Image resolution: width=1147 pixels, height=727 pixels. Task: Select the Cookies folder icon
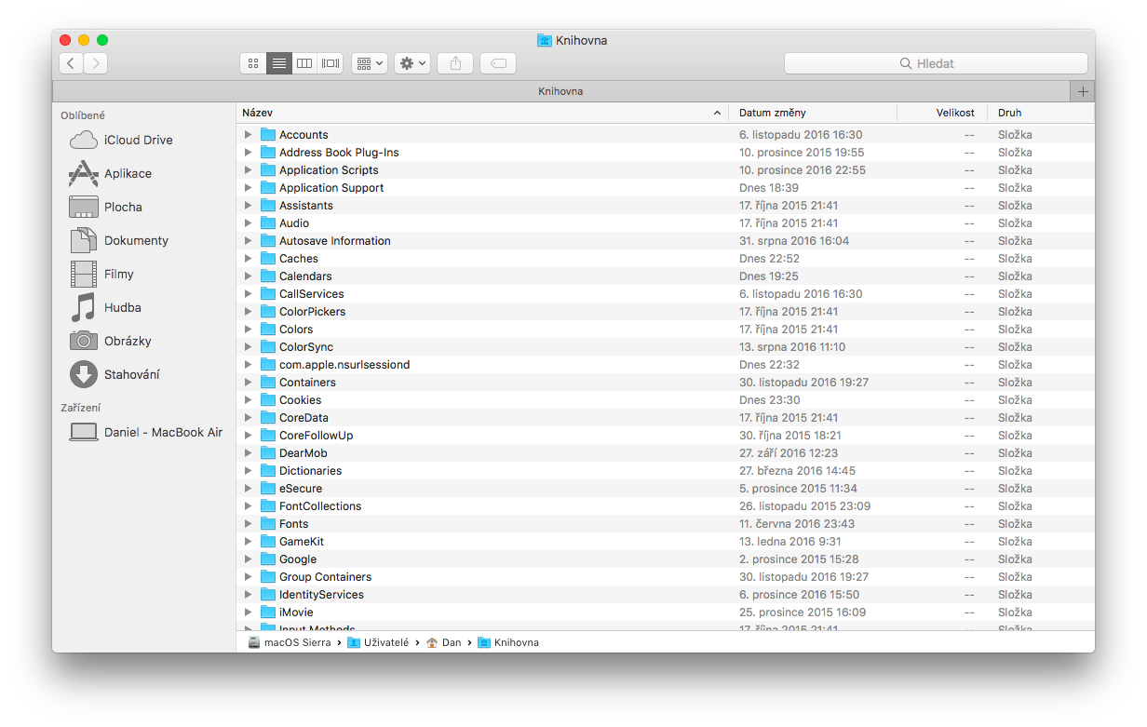tap(268, 400)
